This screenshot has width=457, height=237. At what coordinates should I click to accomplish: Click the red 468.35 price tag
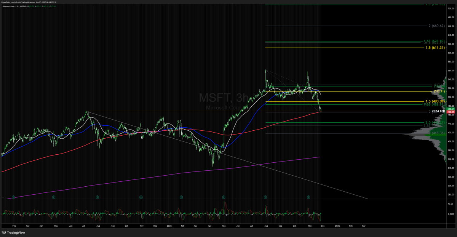[x=451, y=112]
